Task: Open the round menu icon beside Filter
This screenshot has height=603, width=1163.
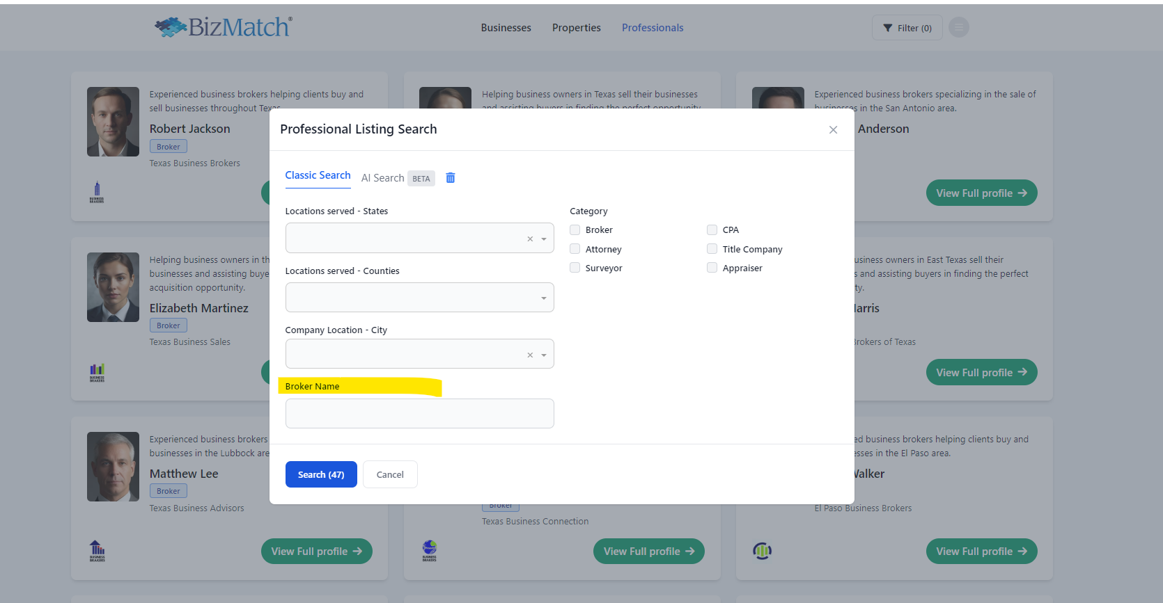Action: point(958,28)
